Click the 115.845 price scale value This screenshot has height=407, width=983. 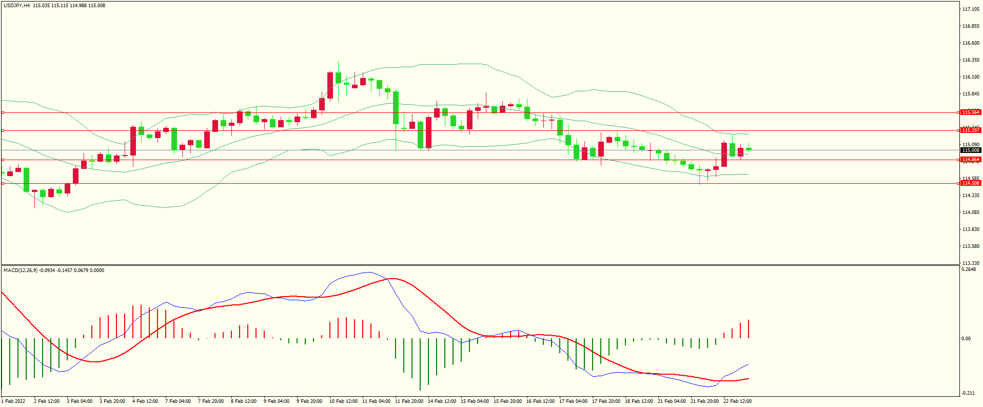(971, 94)
